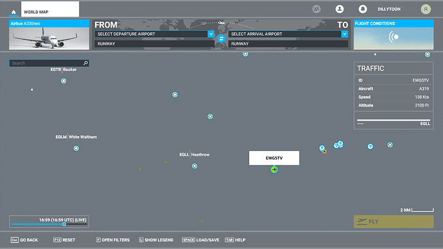Screen dimensions: 443x249
Task: Open the profile person icon
Action: (x=340, y=9)
